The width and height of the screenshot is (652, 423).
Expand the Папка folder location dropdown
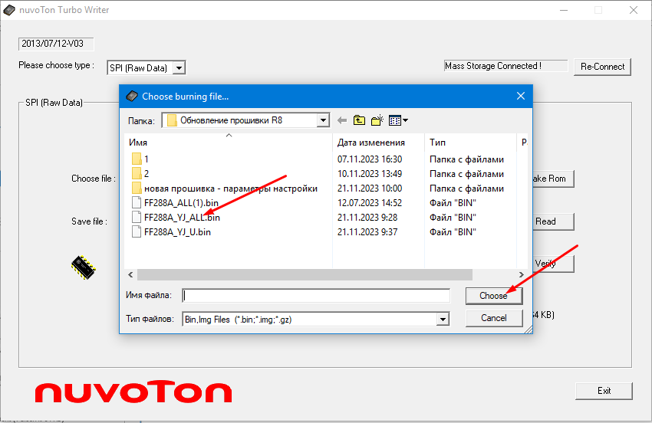click(323, 120)
